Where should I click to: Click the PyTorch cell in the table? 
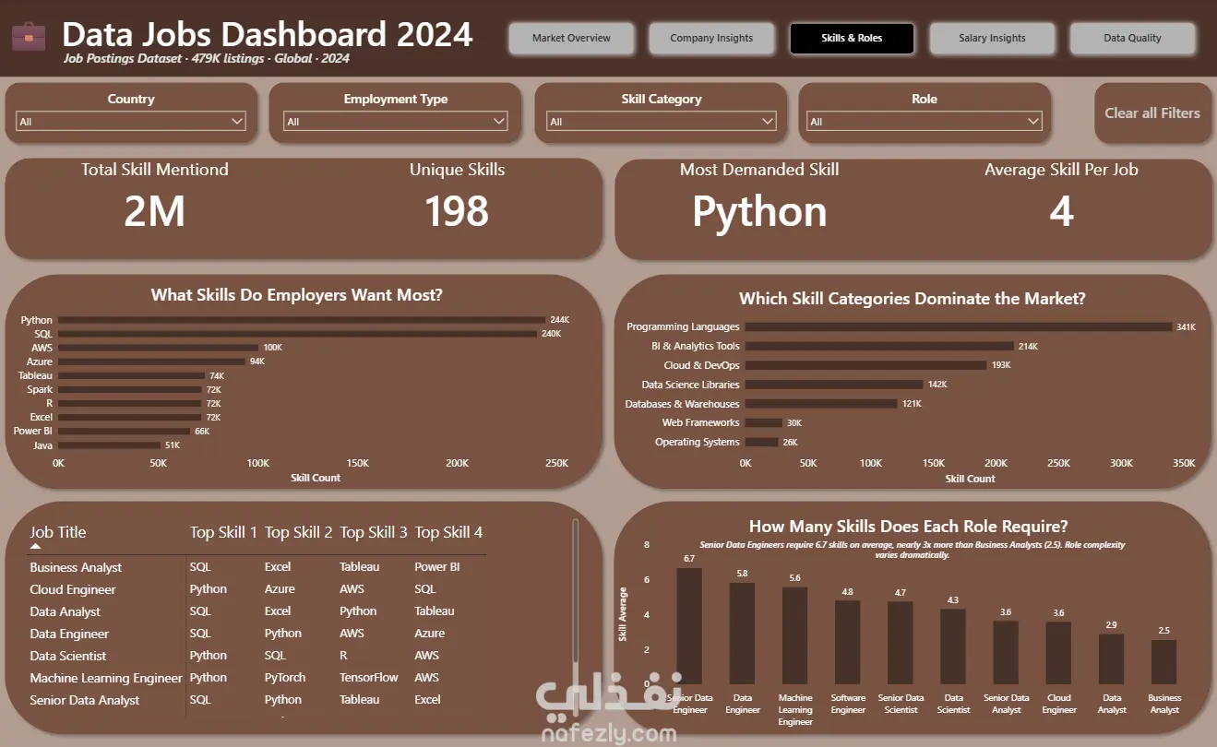click(285, 678)
